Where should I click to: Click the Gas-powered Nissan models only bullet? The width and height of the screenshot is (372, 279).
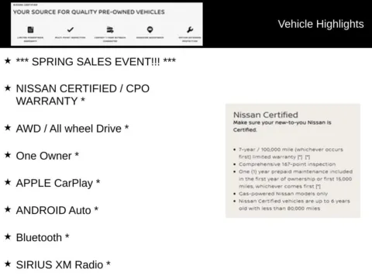click(283, 194)
